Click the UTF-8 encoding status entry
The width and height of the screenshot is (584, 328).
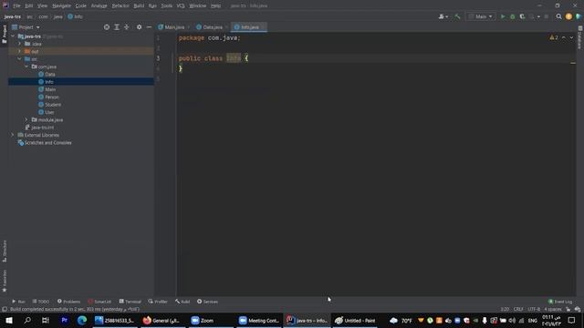pyautogui.click(x=534, y=310)
